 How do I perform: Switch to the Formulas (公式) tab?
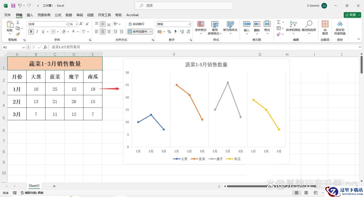pos(58,15)
